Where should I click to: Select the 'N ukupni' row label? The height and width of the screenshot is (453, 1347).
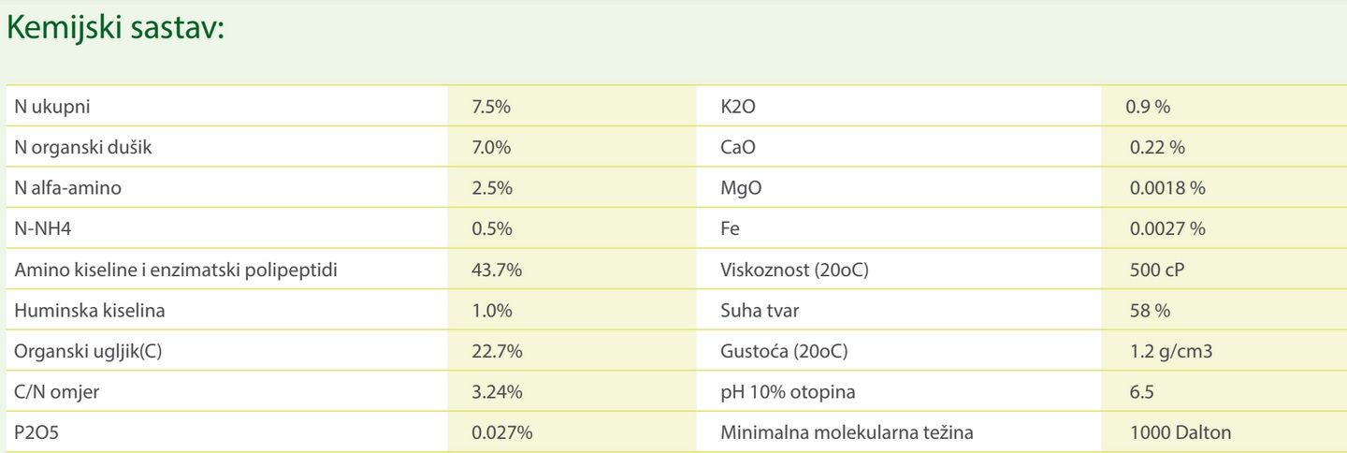point(52,107)
